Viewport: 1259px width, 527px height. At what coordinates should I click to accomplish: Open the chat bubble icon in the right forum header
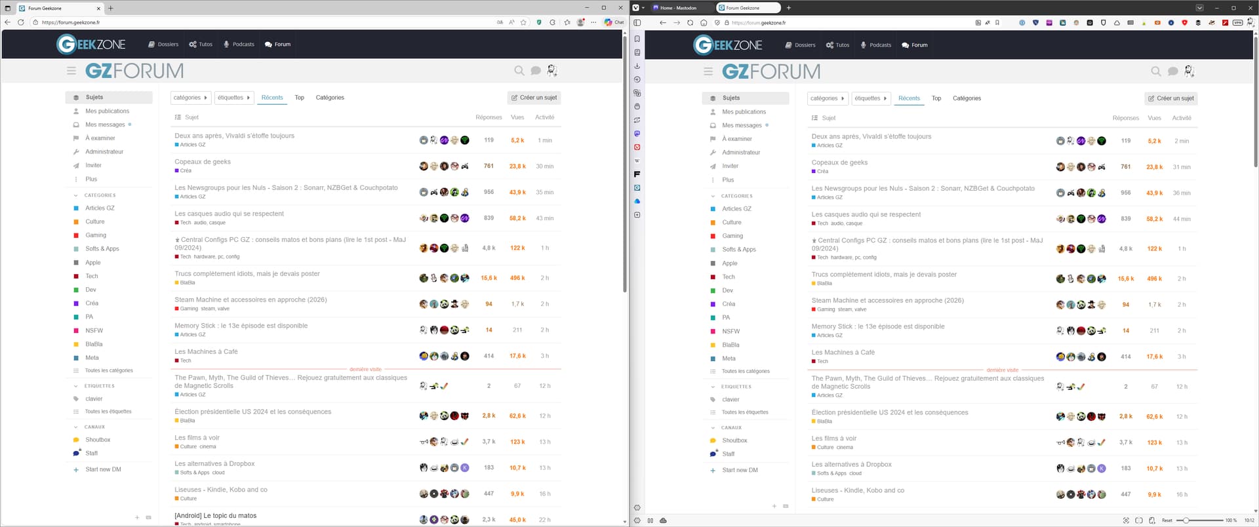[1172, 71]
